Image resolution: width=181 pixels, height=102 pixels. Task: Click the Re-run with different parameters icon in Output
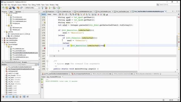42,82
